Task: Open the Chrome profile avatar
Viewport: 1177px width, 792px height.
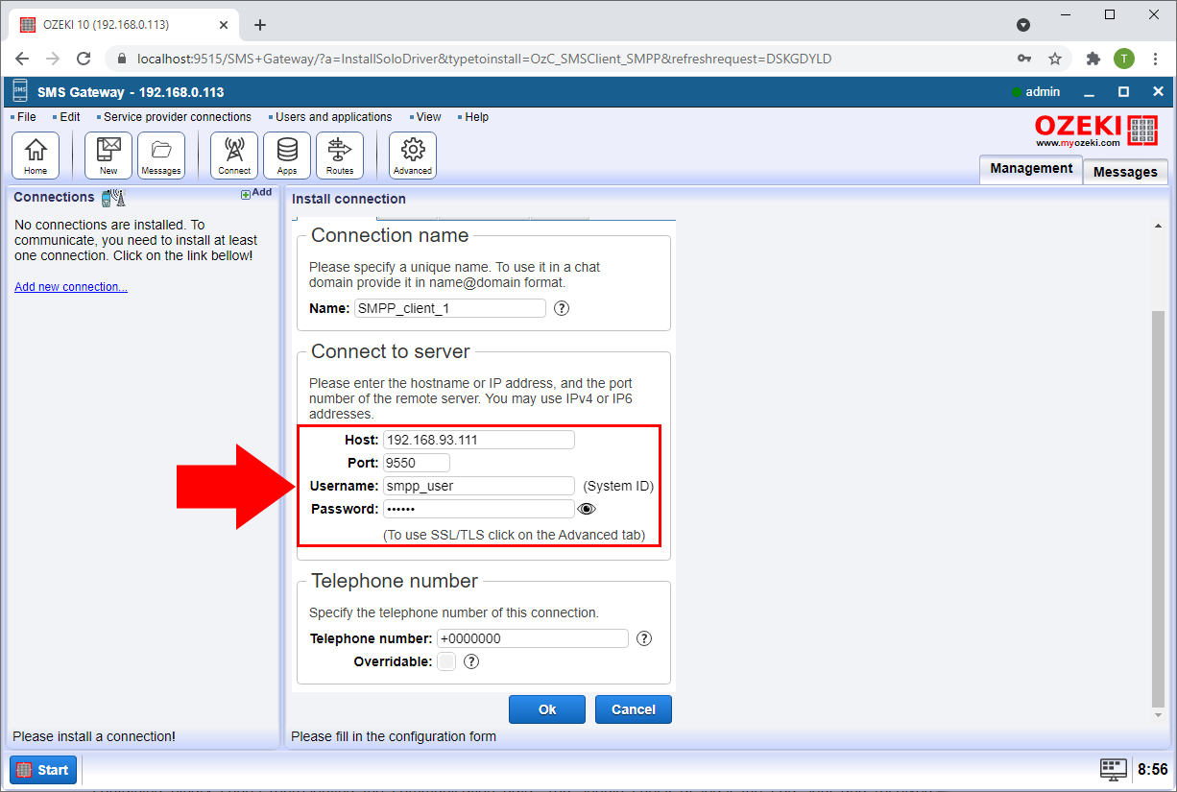Action: pyautogui.click(x=1124, y=59)
